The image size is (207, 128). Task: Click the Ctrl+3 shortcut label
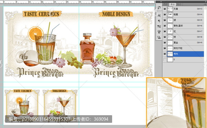pos(200,9)
